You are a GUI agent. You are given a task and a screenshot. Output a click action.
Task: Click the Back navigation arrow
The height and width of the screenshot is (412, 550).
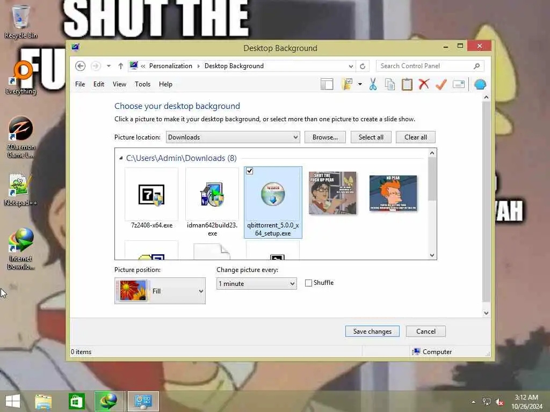click(x=81, y=66)
